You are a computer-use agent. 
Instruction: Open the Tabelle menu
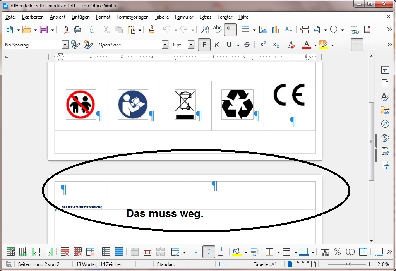(161, 17)
